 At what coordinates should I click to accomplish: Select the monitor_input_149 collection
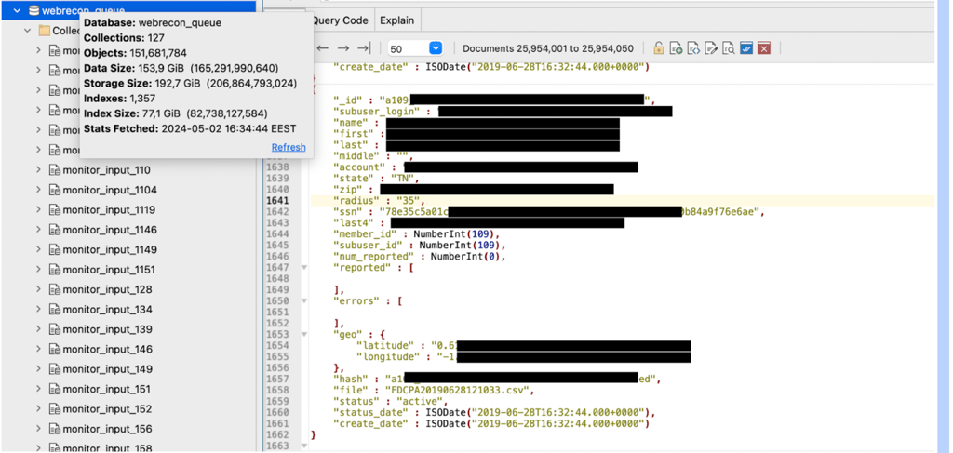pos(108,369)
